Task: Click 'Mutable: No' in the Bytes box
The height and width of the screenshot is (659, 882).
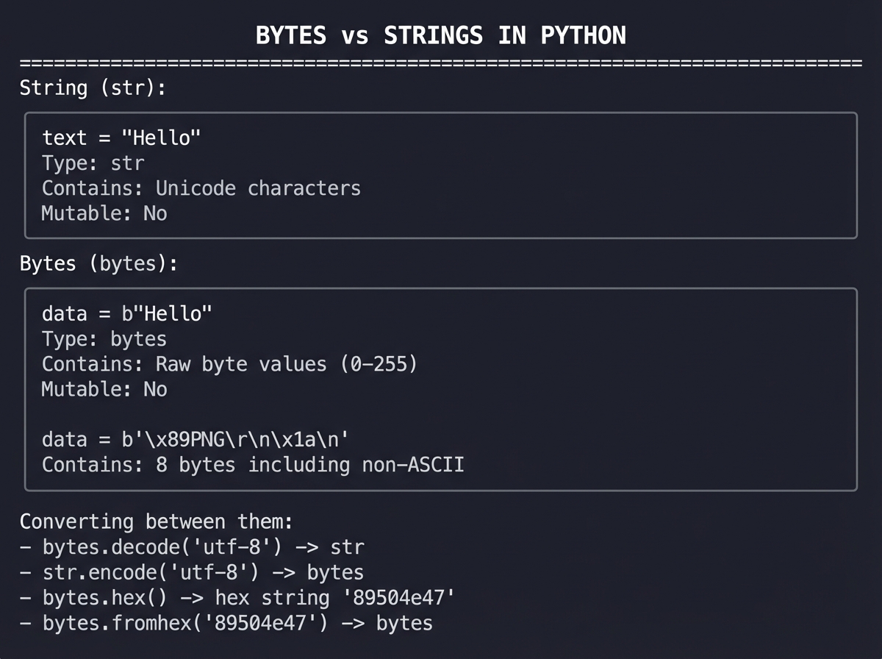Action: [x=104, y=389]
